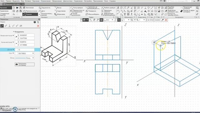The image size is (200, 113).
Task: Click the command search box
Action: (x=179, y=1)
